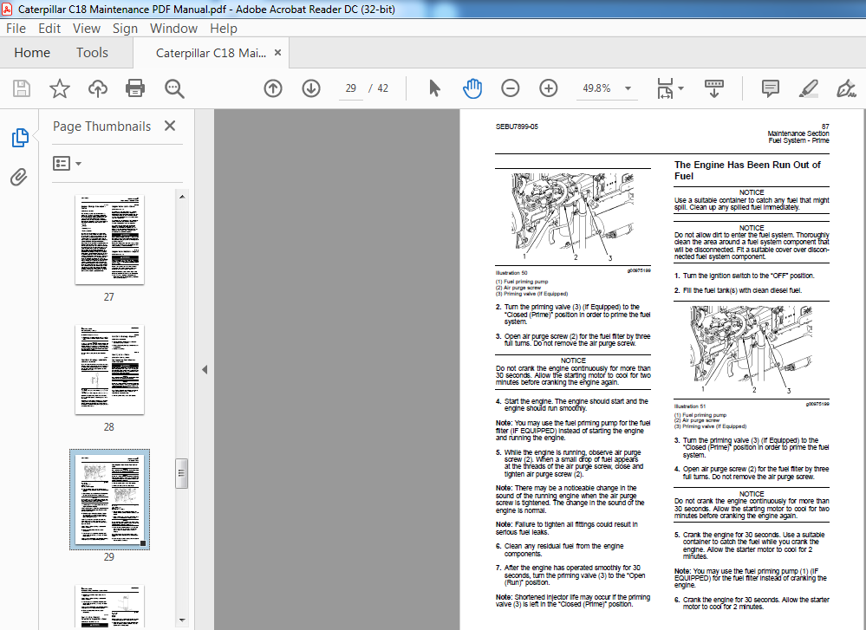The width and height of the screenshot is (866, 630).
Task: Open the Edit menu
Action: click(49, 28)
